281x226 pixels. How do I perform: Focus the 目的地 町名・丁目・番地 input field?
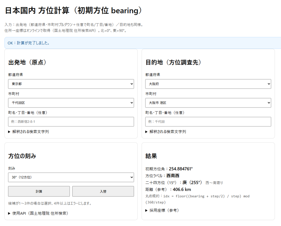[208, 122]
